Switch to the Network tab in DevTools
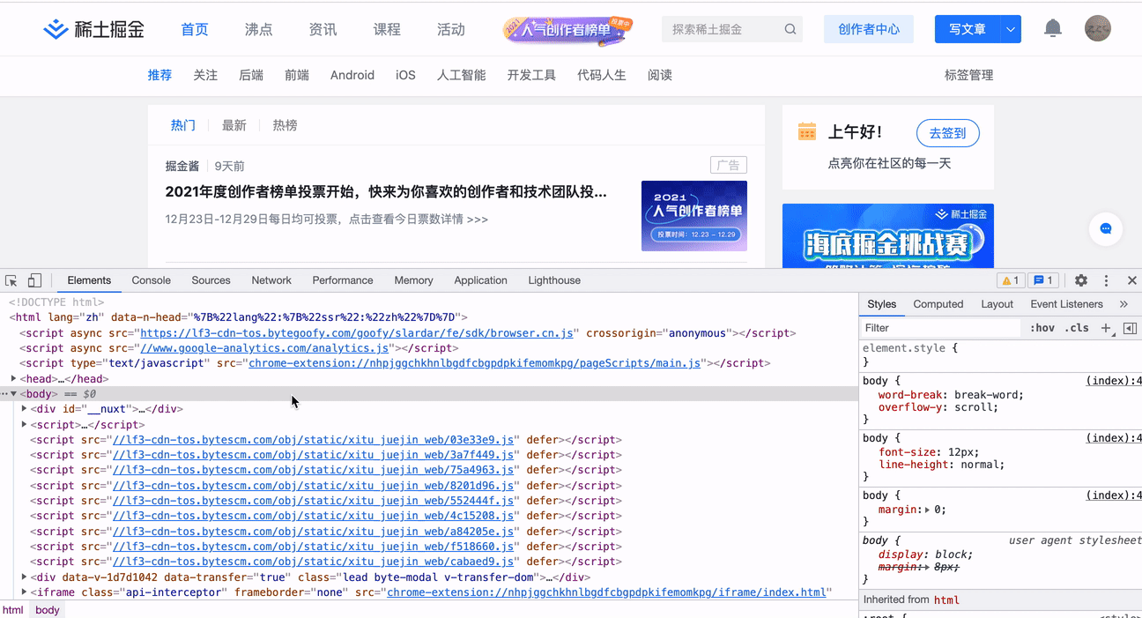Screen dimensions: 1142x618 click(x=271, y=279)
